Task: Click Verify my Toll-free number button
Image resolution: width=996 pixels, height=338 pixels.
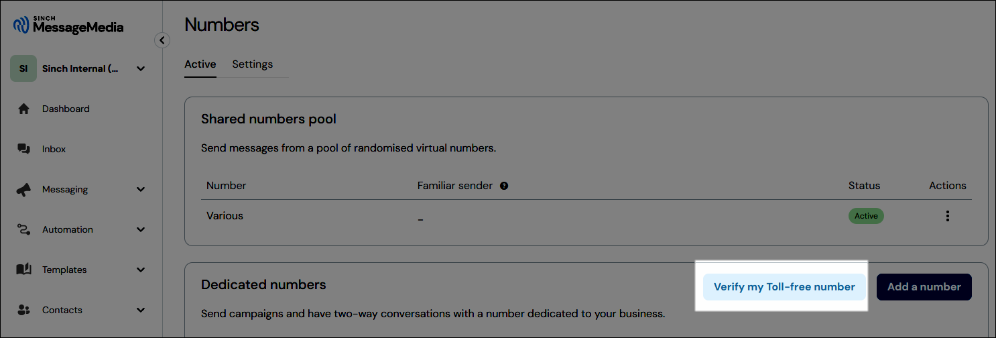Action: [784, 287]
